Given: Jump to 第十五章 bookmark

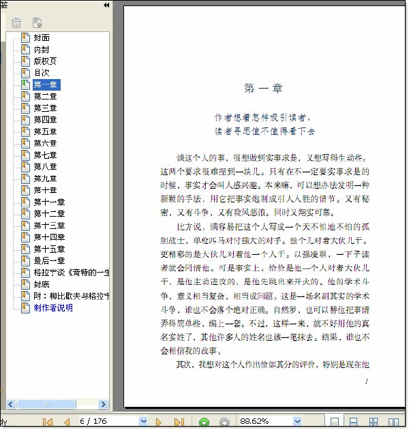Looking at the screenshot, I should point(49,249).
